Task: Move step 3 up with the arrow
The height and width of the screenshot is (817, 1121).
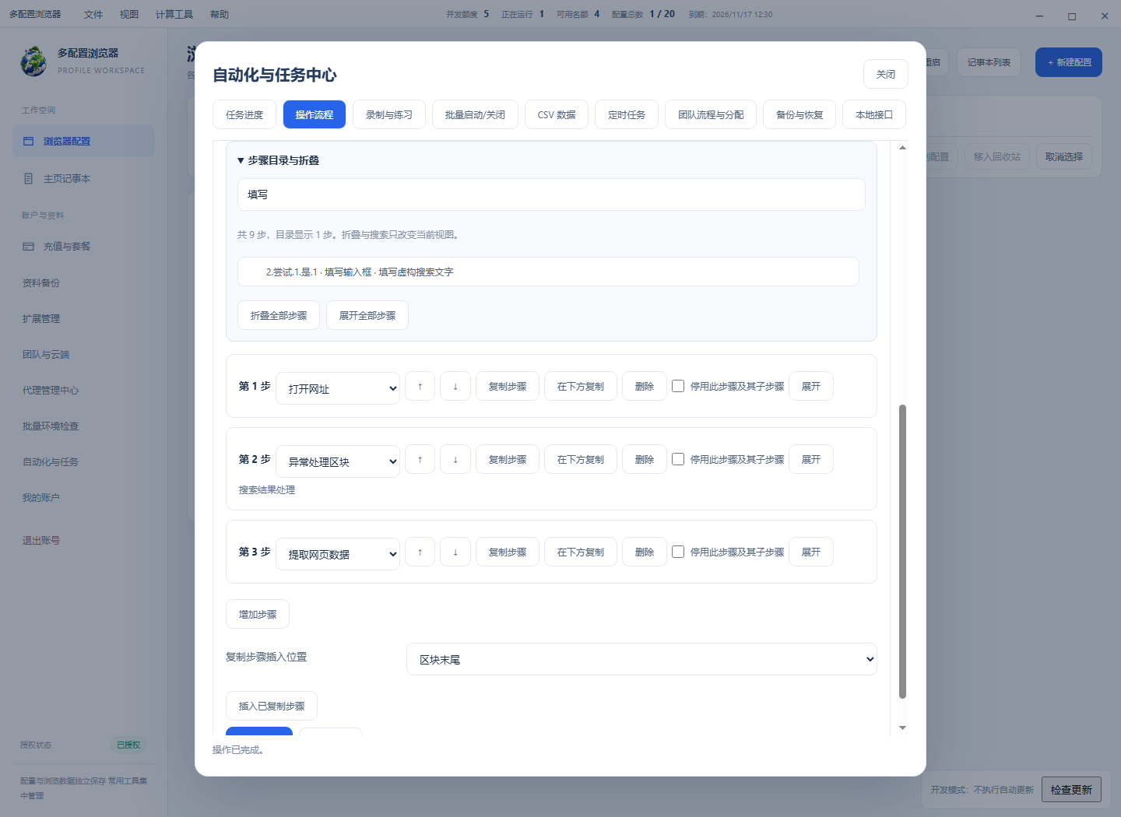Action: (x=420, y=552)
